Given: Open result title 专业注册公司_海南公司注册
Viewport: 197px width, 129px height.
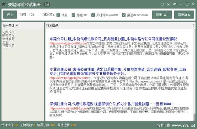Looking at the screenshot, I should [118, 71].
